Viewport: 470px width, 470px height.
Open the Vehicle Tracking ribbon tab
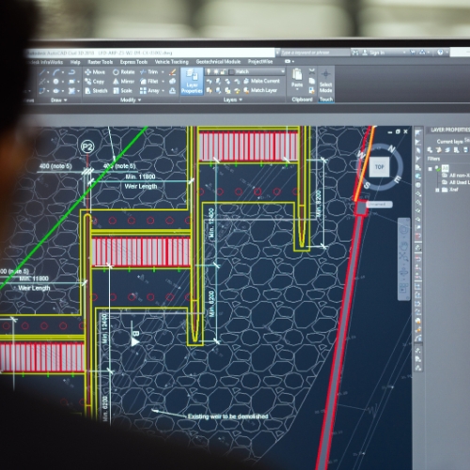171,62
